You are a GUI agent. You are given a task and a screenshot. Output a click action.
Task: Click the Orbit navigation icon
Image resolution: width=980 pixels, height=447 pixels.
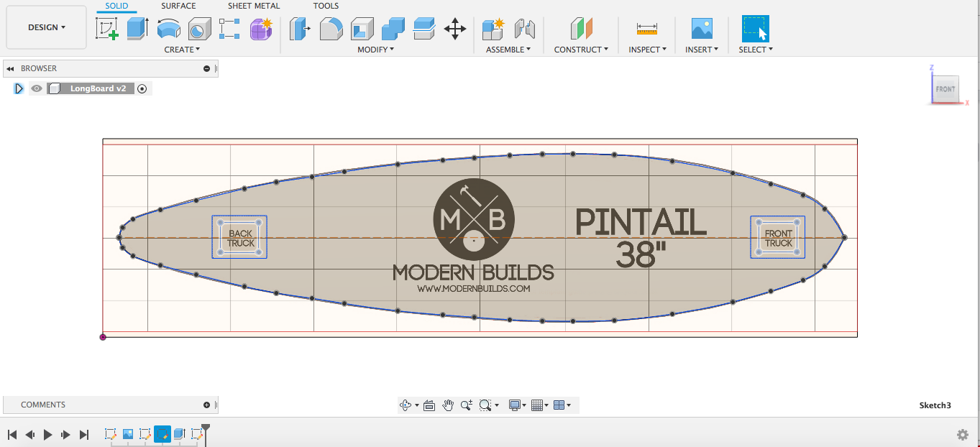pos(406,405)
